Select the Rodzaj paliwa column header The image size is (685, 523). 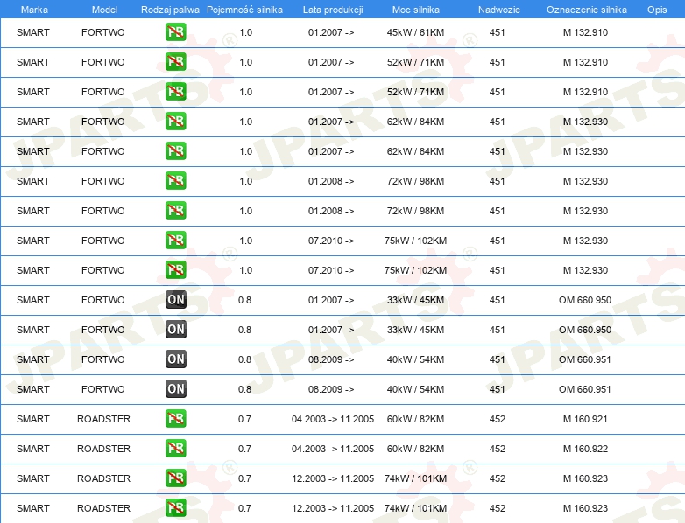click(170, 9)
